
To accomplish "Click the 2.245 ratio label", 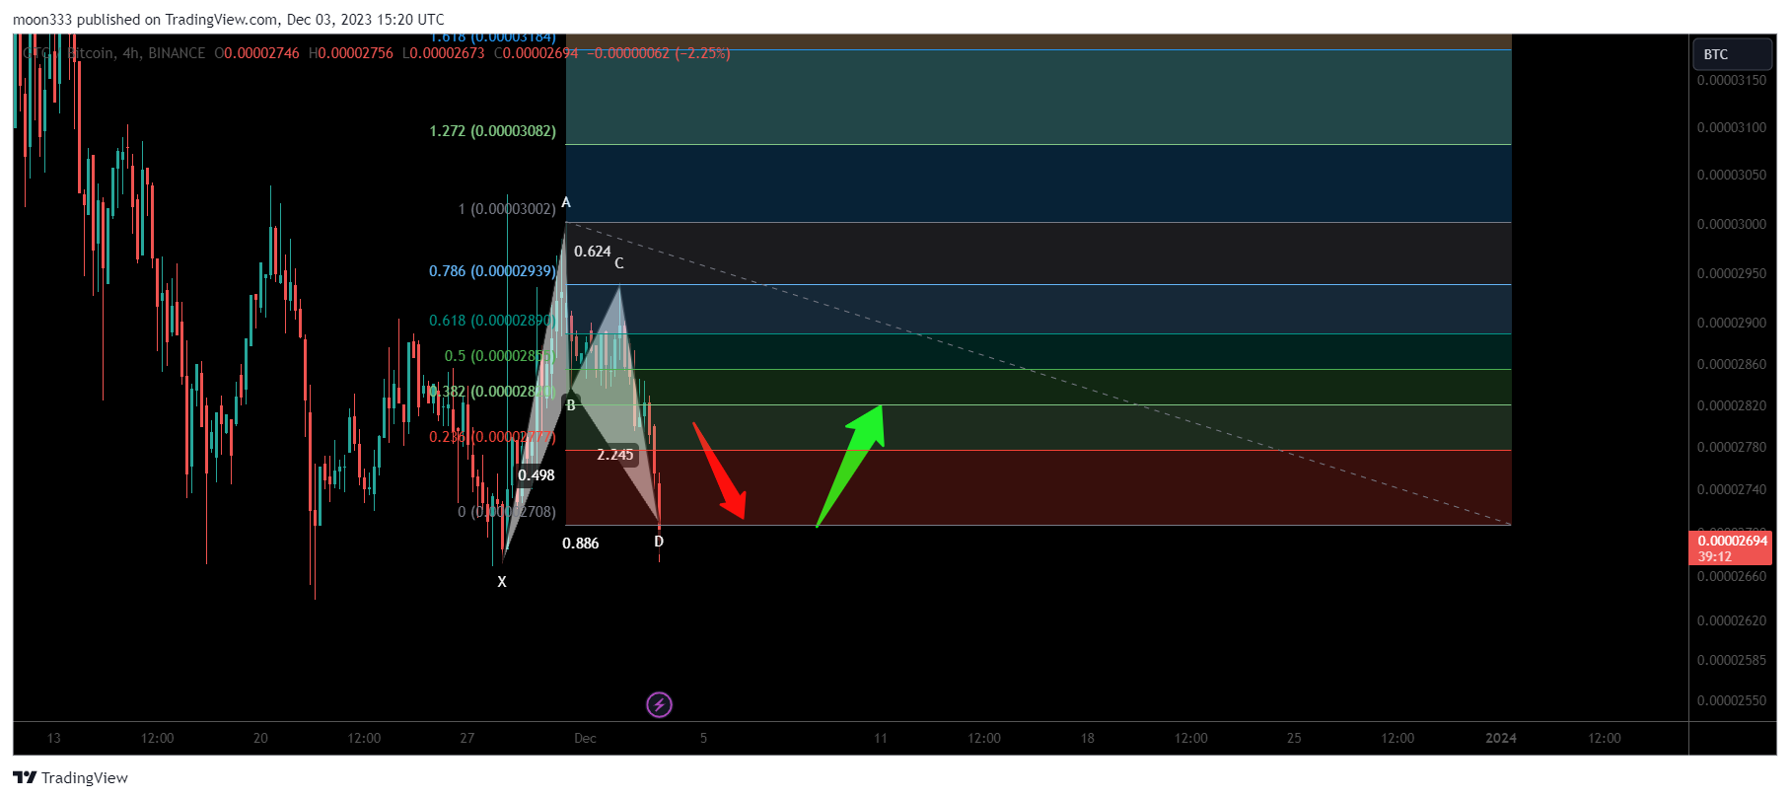I will [615, 455].
